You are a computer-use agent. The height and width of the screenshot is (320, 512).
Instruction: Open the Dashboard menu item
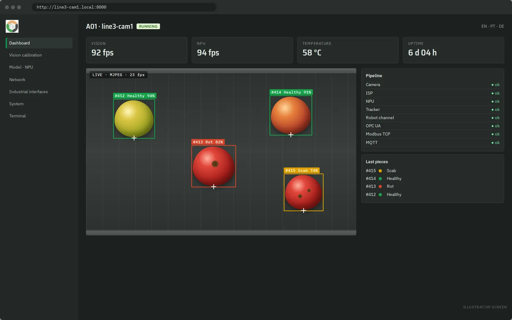(x=39, y=43)
